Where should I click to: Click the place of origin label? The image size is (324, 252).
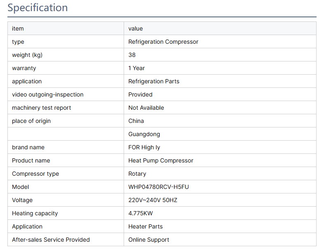(x=31, y=121)
